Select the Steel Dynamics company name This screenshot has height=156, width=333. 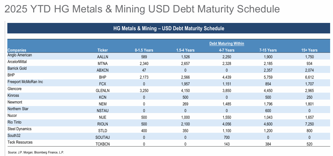pos(19,129)
